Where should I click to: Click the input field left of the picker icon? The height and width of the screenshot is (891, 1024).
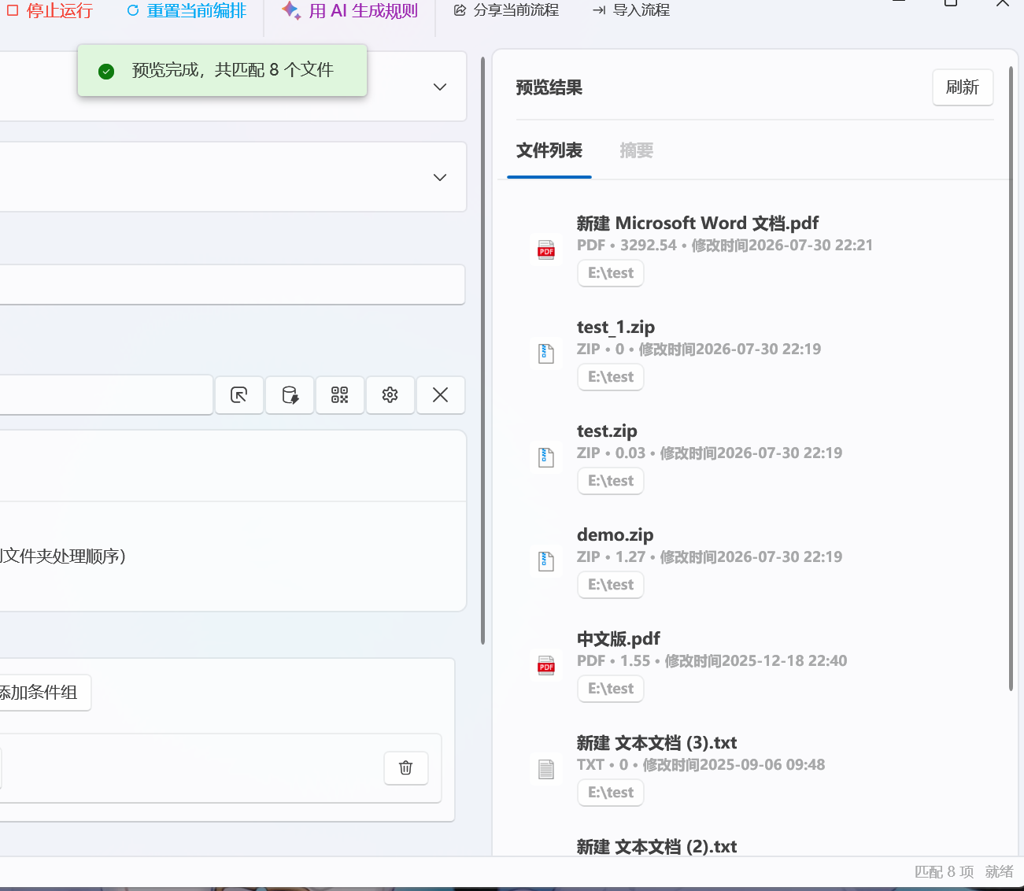pyautogui.click(x=106, y=394)
